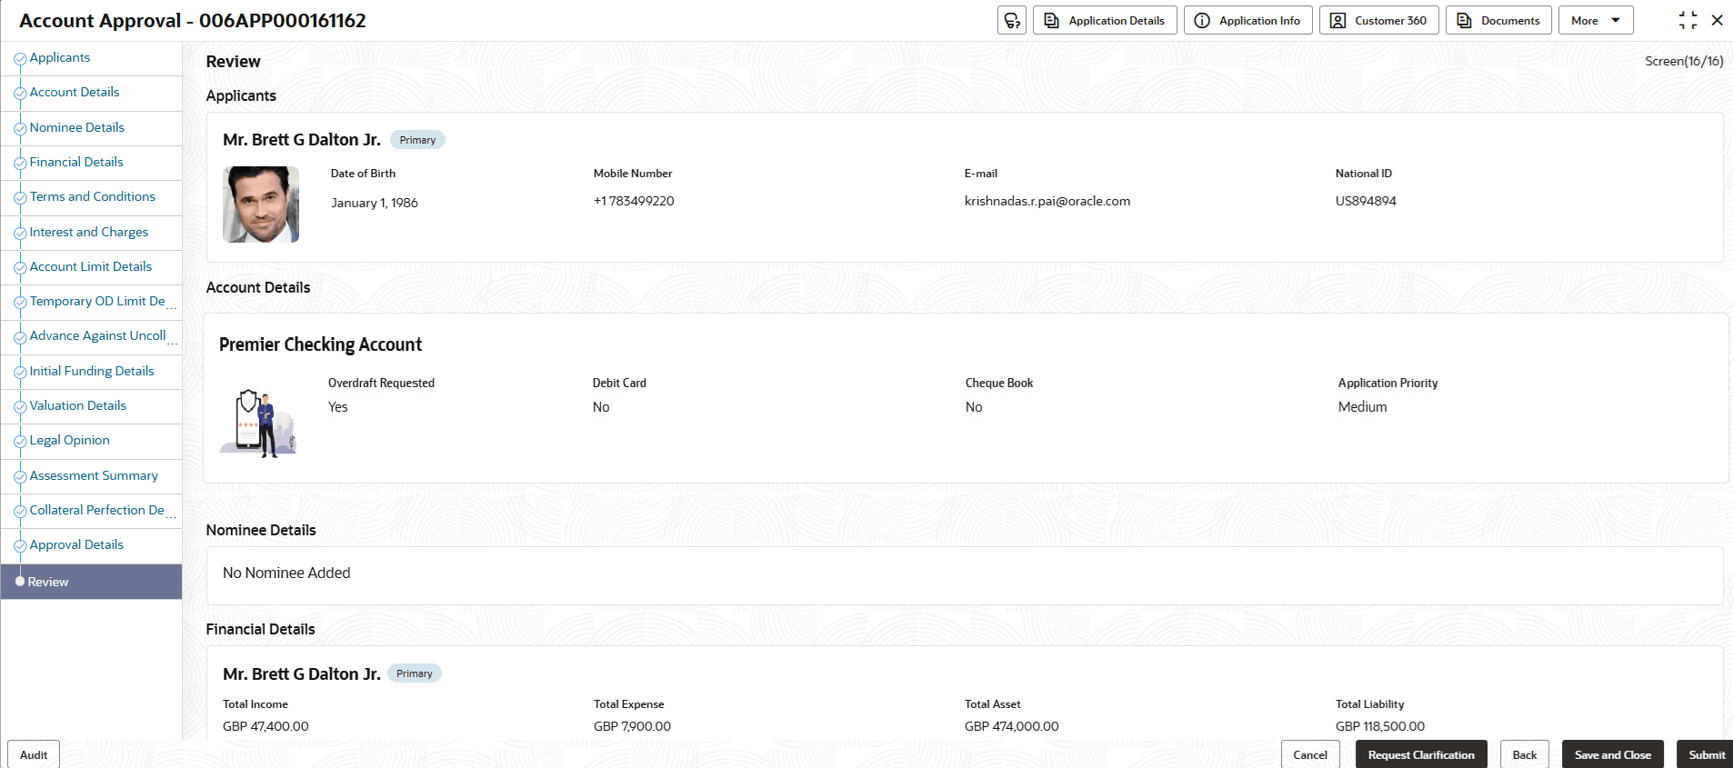Click the Nominee Details step checkmark icon
Image resolution: width=1733 pixels, height=768 pixels.
[20, 129]
